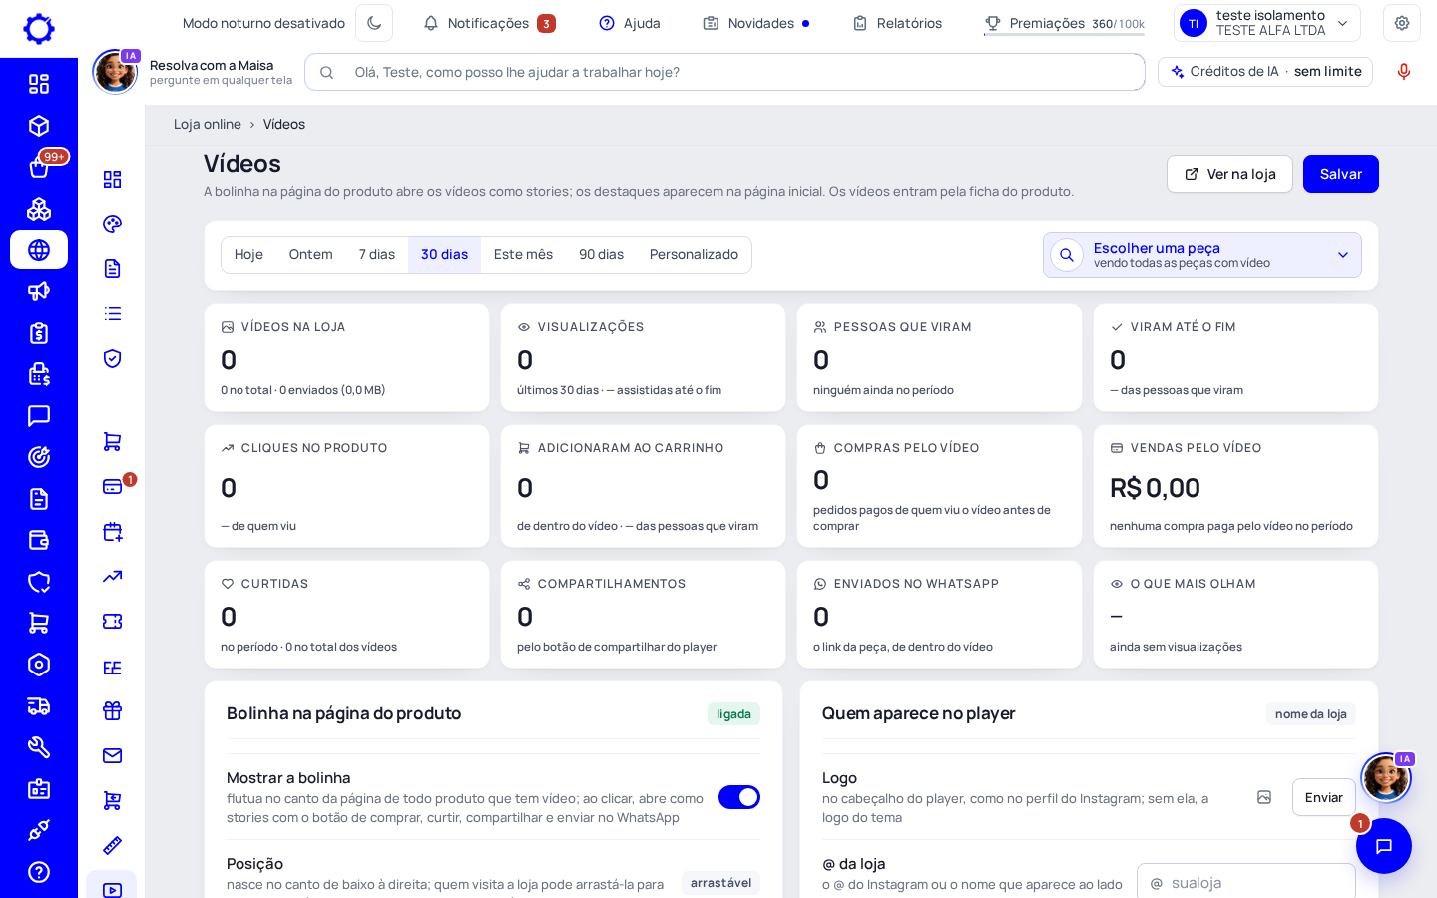The height and width of the screenshot is (898, 1437).
Task: Click the ruler icon in secondary sidebar
Action: [x=113, y=845]
